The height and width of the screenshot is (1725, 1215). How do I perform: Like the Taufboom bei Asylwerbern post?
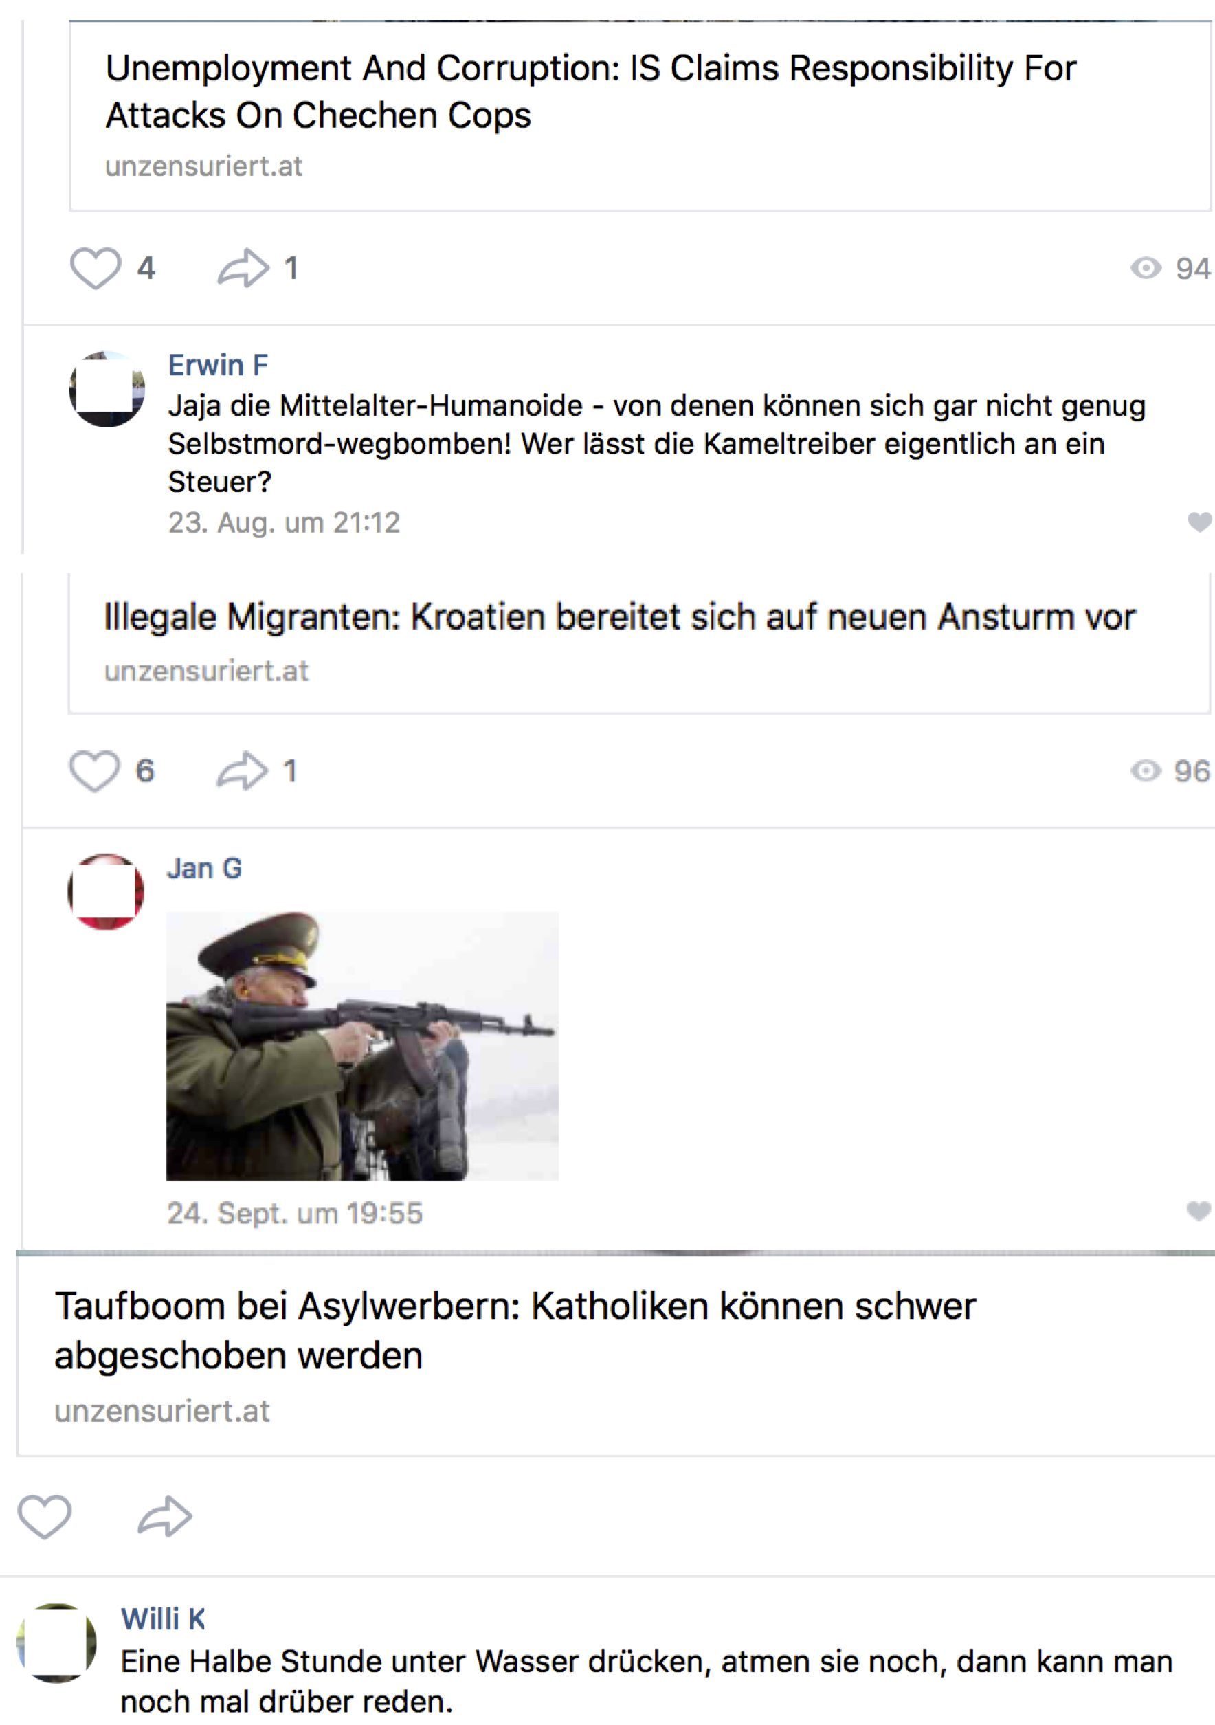click(x=45, y=1516)
